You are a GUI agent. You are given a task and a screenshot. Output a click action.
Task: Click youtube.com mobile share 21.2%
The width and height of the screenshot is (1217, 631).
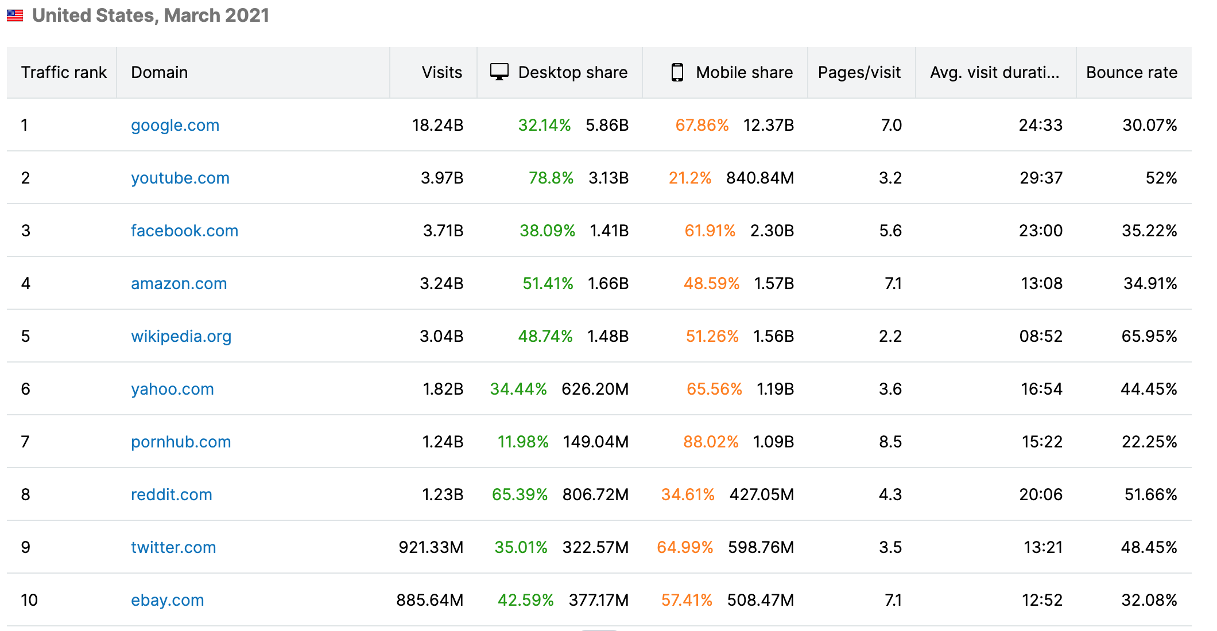[690, 178]
